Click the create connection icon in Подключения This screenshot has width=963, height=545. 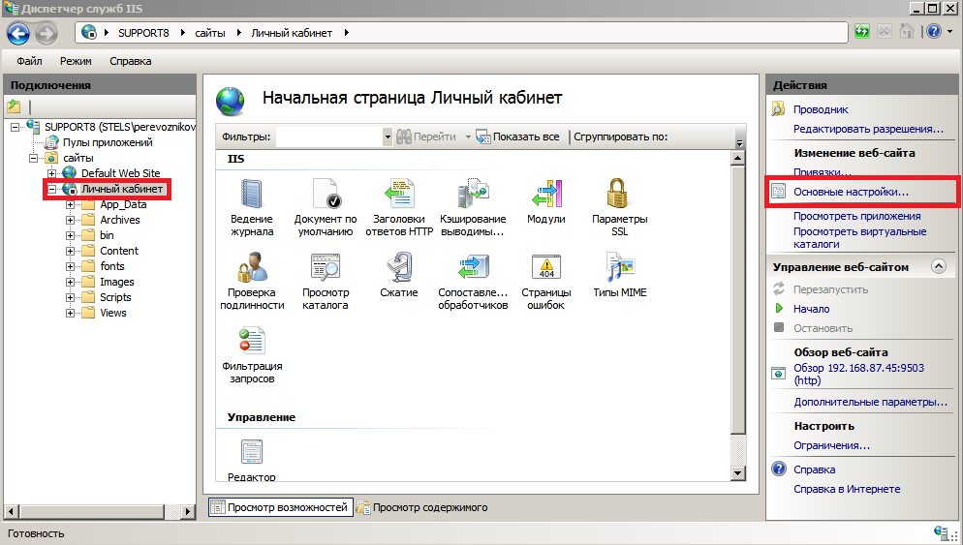15,106
